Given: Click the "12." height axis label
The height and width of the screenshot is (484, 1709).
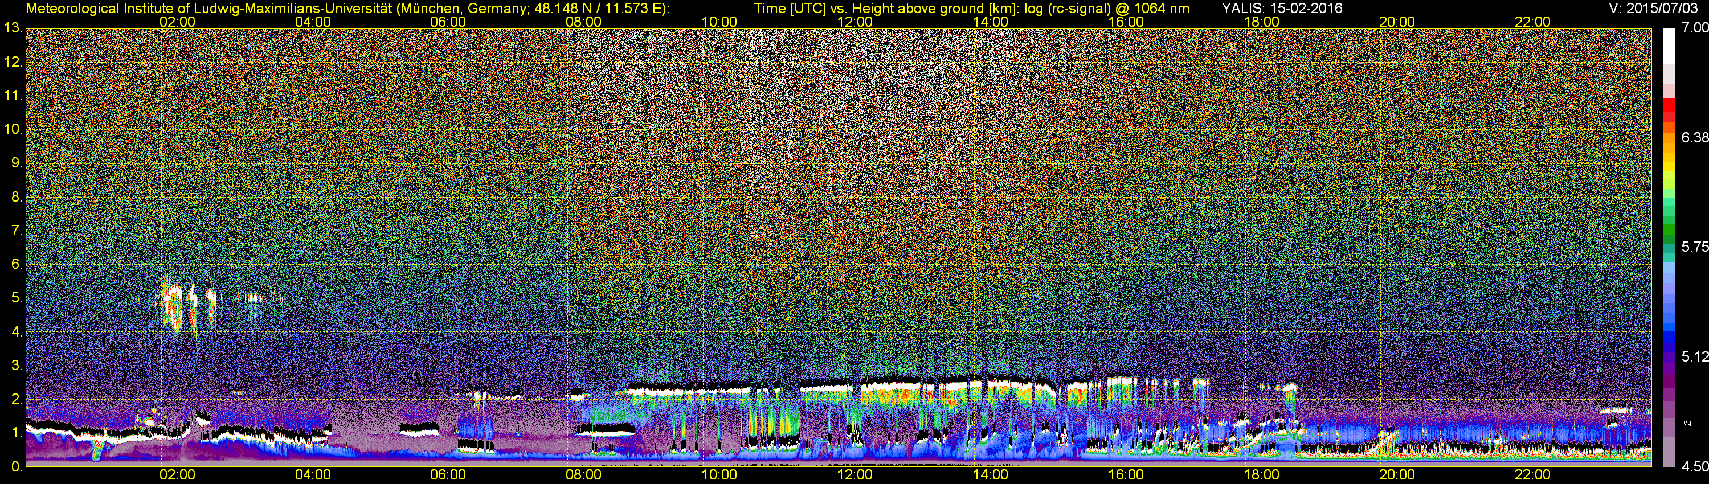Looking at the screenshot, I should [13, 62].
